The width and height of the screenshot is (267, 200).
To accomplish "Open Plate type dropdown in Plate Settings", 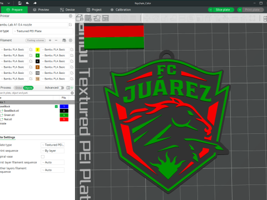I will coord(52,145).
